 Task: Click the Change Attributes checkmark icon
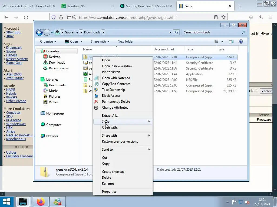point(96,108)
